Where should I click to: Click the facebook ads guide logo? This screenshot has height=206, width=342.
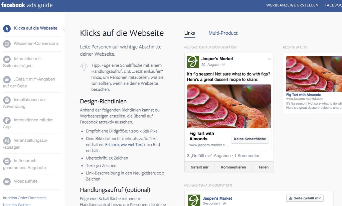(27, 5)
